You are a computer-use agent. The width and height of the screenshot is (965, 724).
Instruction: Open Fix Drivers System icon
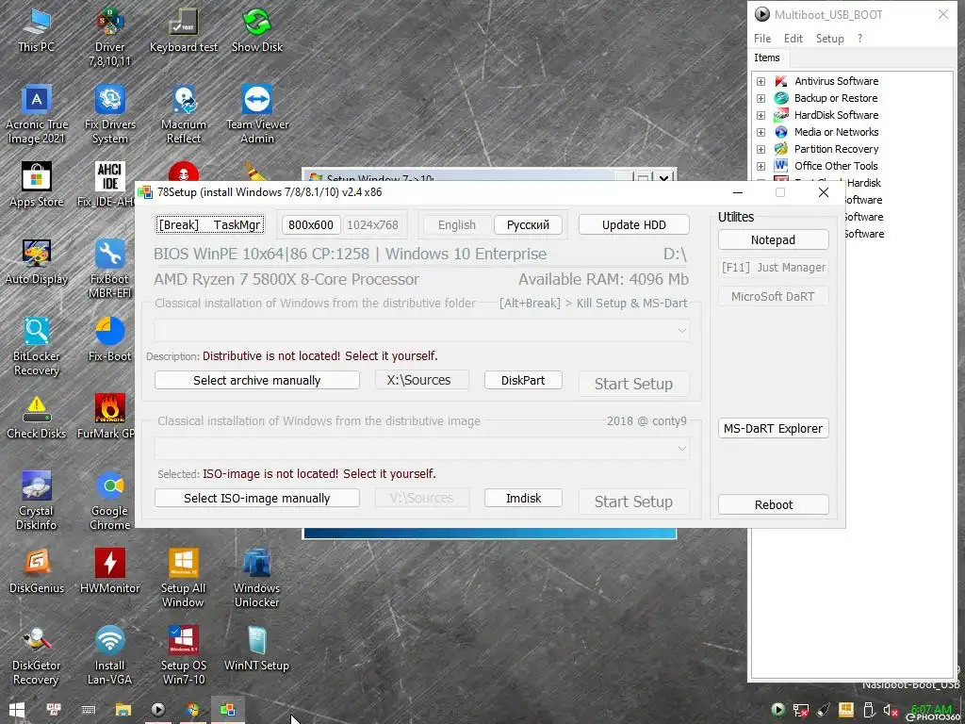pos(109,115)
